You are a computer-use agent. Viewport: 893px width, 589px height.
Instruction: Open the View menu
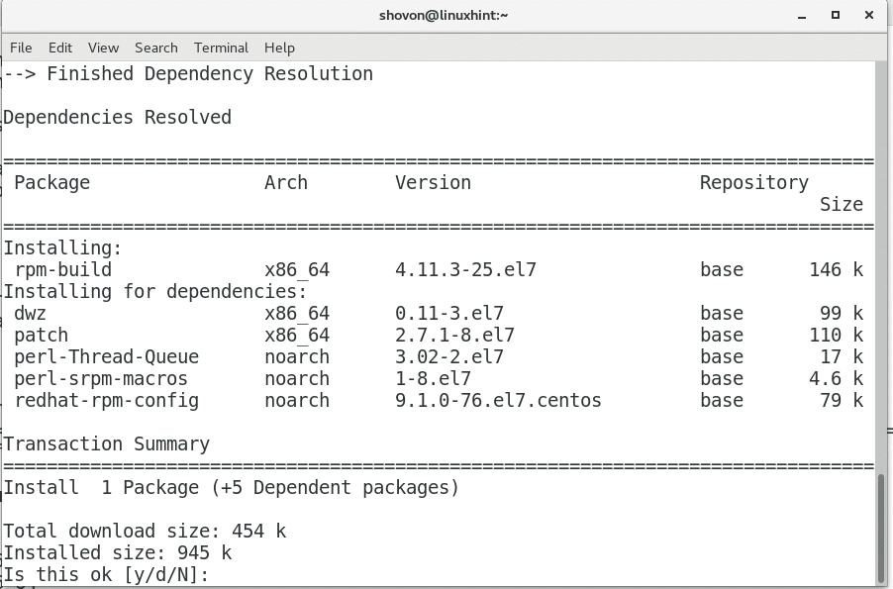tap(103, 48)
